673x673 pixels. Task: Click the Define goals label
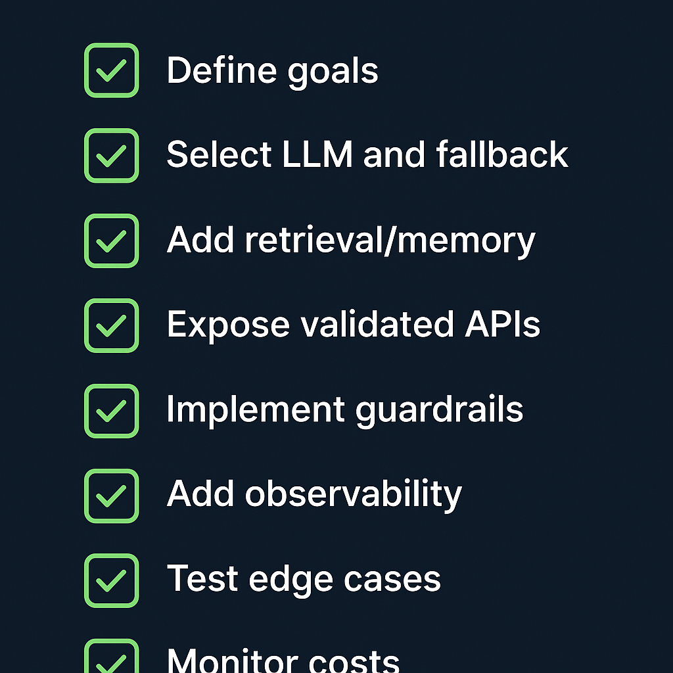pyautogui.click(x=272, y=71)
